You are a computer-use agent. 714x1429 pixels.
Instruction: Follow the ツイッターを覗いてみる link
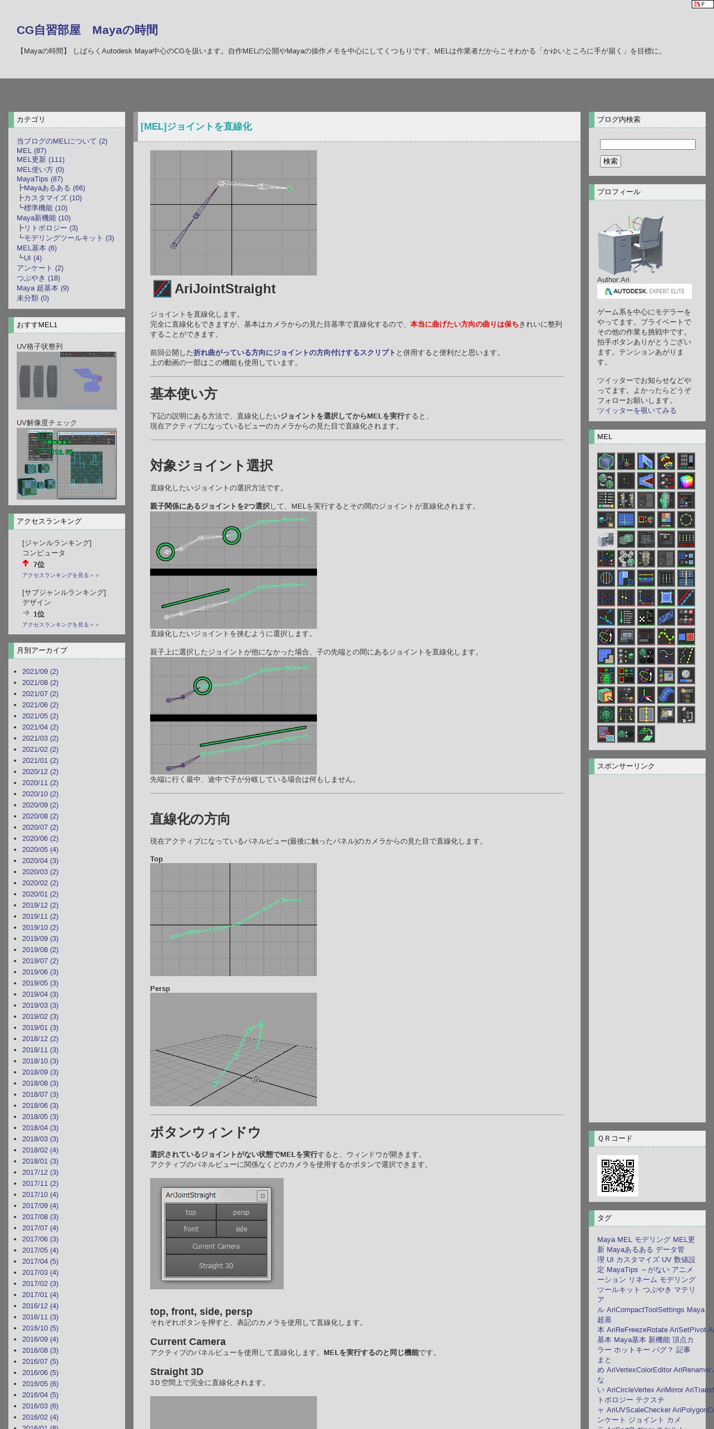637,411
